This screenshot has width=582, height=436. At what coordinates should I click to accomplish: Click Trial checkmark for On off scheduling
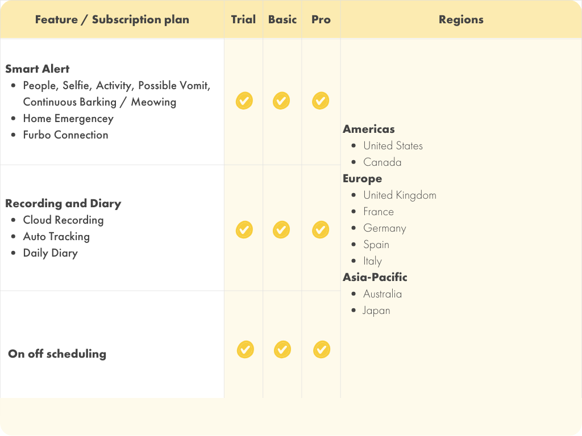point(246,349)
